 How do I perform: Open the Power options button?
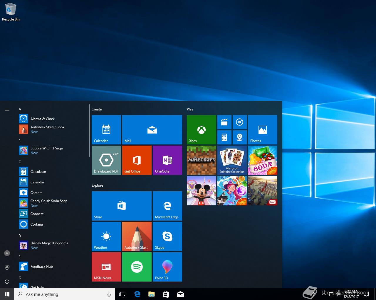click(x=7, y=281)
